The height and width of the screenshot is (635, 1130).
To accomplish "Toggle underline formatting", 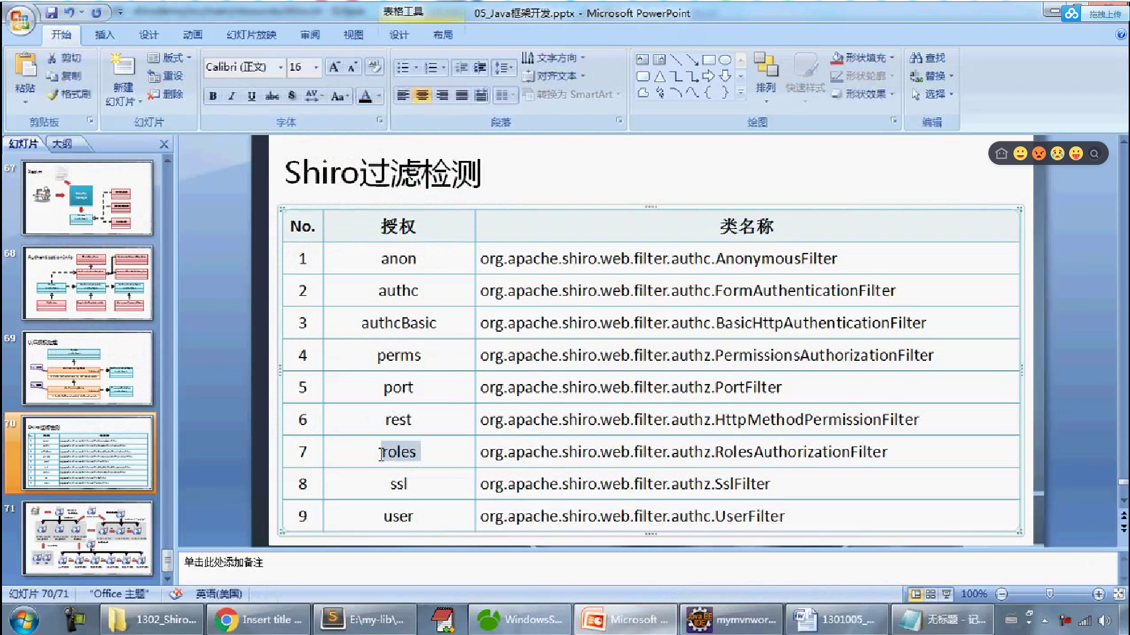I will pos(252,96).
